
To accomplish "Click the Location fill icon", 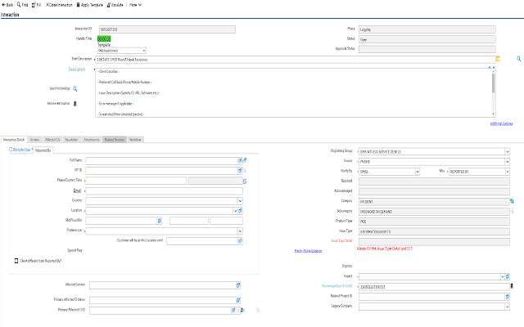I will pos(240,211).
